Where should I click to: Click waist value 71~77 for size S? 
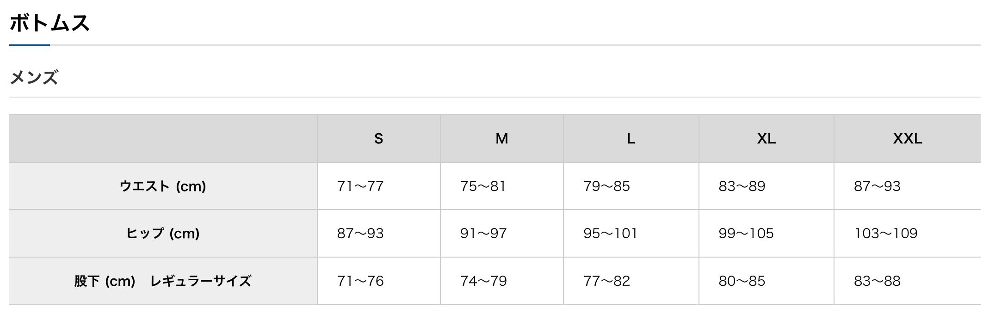coord(360,186)
